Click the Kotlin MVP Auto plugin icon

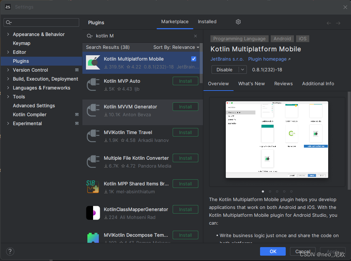coord(93,85)
